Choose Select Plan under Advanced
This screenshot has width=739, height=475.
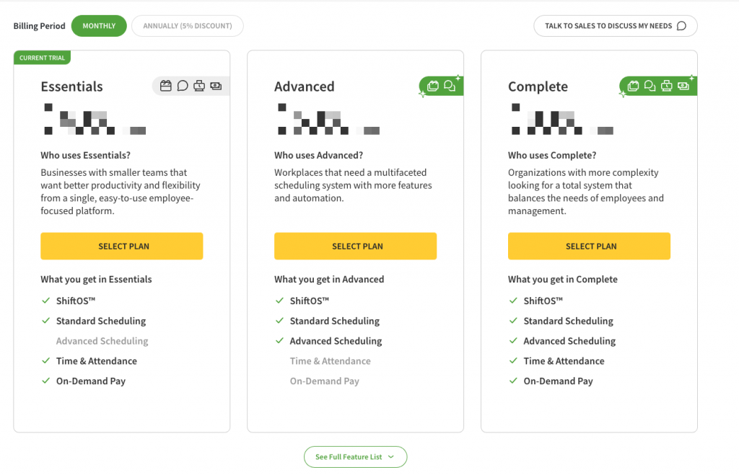(x=356, y=246)
